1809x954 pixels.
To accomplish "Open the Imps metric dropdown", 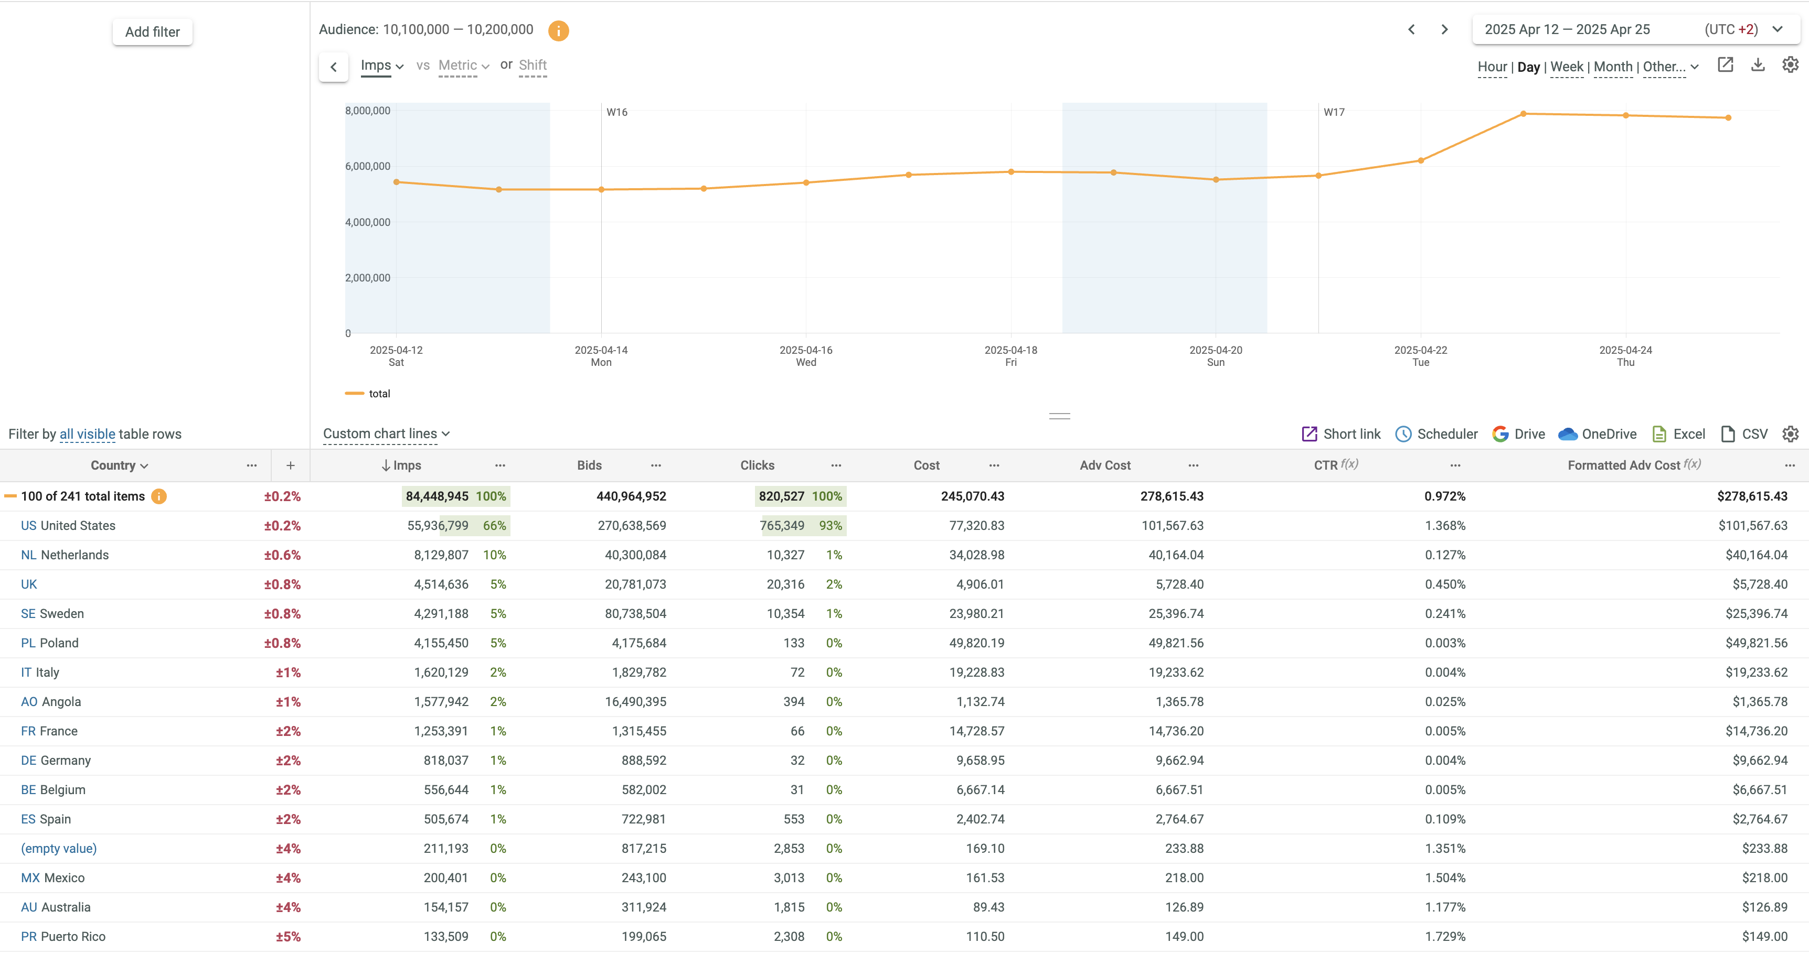I will point(381,66).
